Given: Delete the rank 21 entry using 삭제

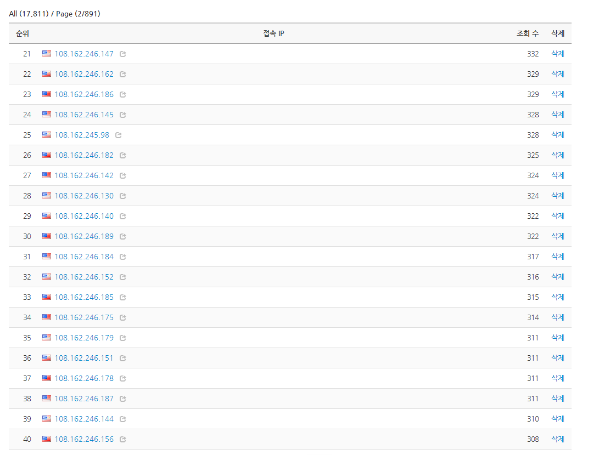Looking at the screenshot, I should tap(557, 54).
